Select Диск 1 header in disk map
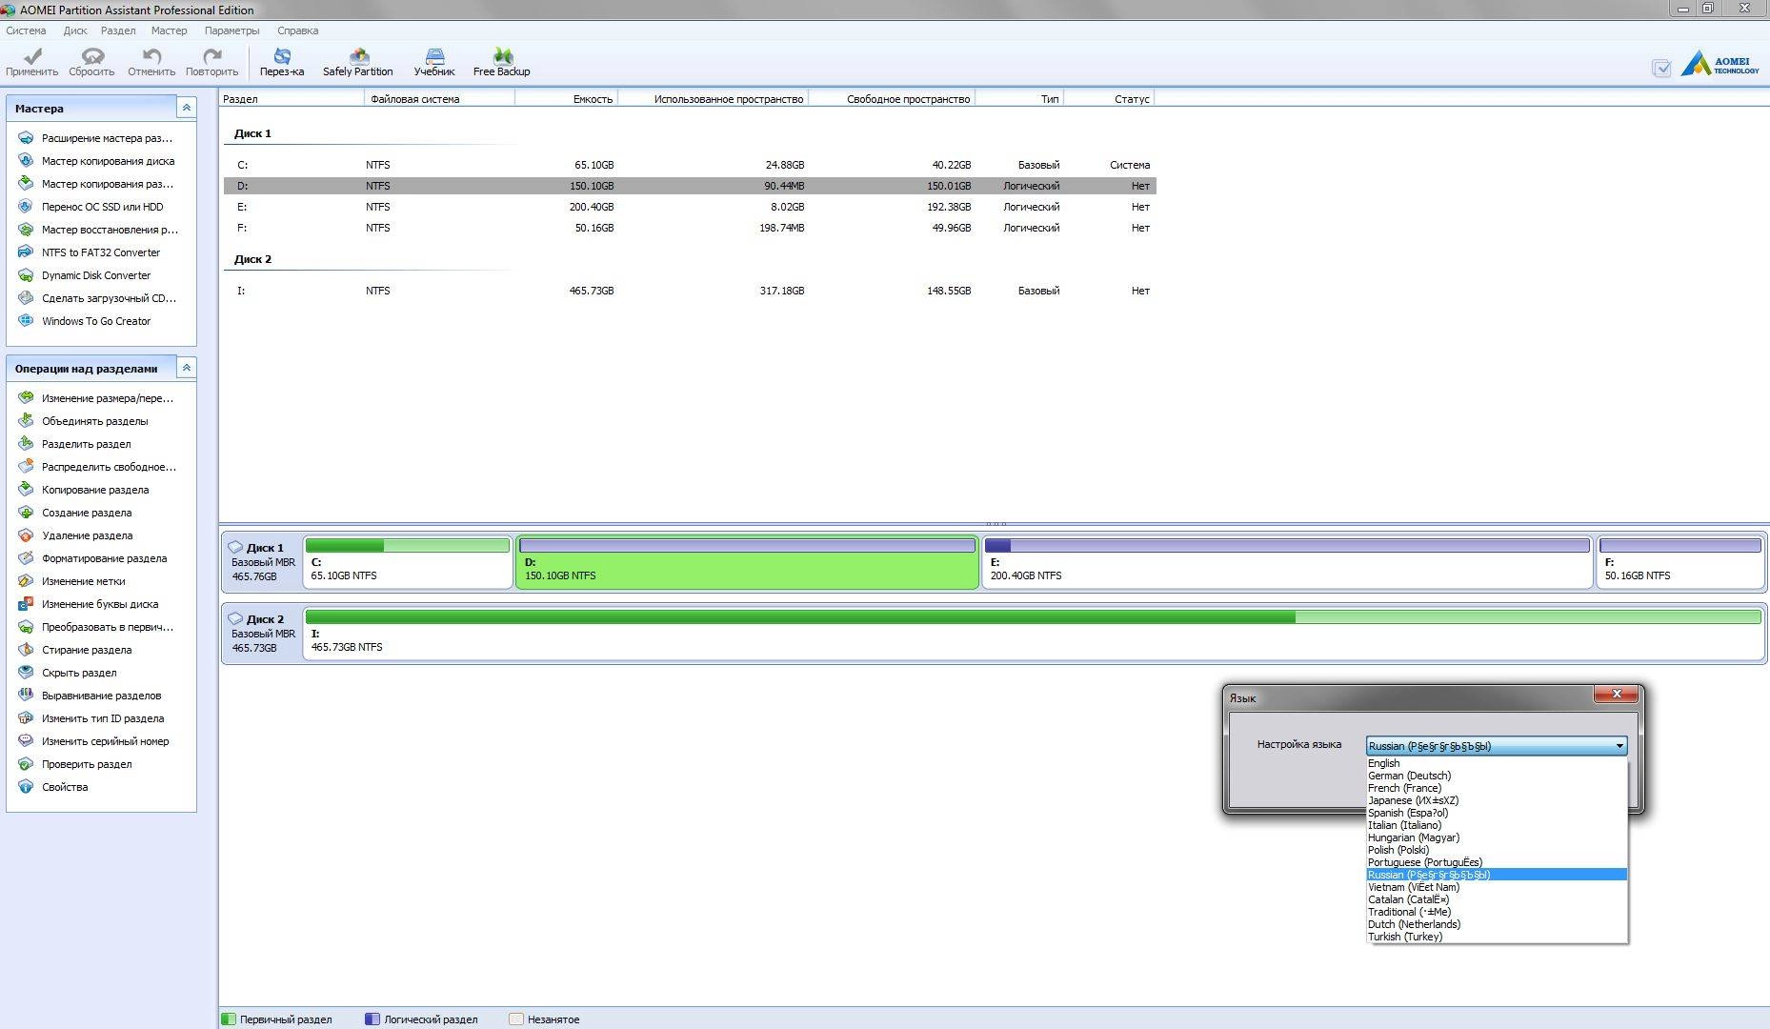The width and height of the screenshot is (1770, 1029). coord(262,562)
